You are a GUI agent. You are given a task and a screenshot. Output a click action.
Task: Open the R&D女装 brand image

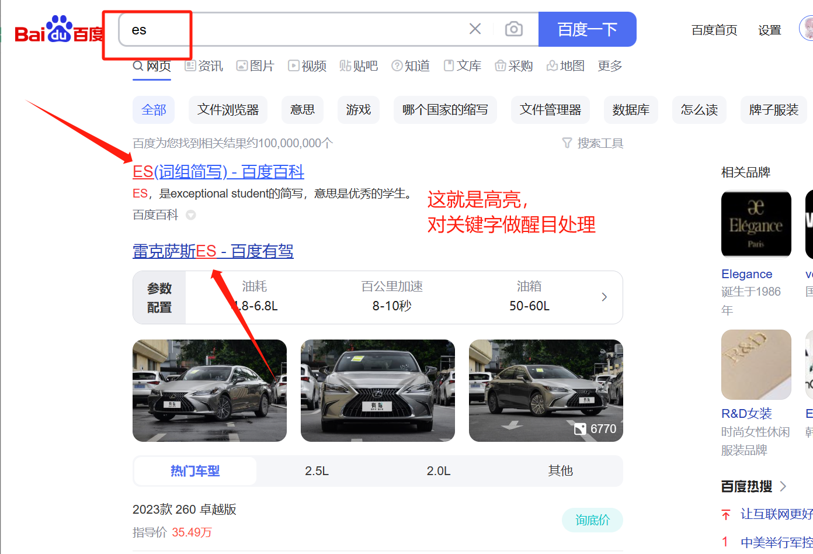[x=756, y=365]
